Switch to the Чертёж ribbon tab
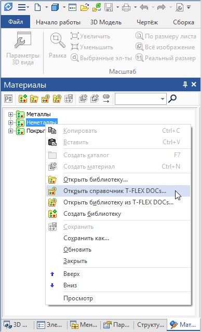The image size is (201, 332). (x=148, y=22)
